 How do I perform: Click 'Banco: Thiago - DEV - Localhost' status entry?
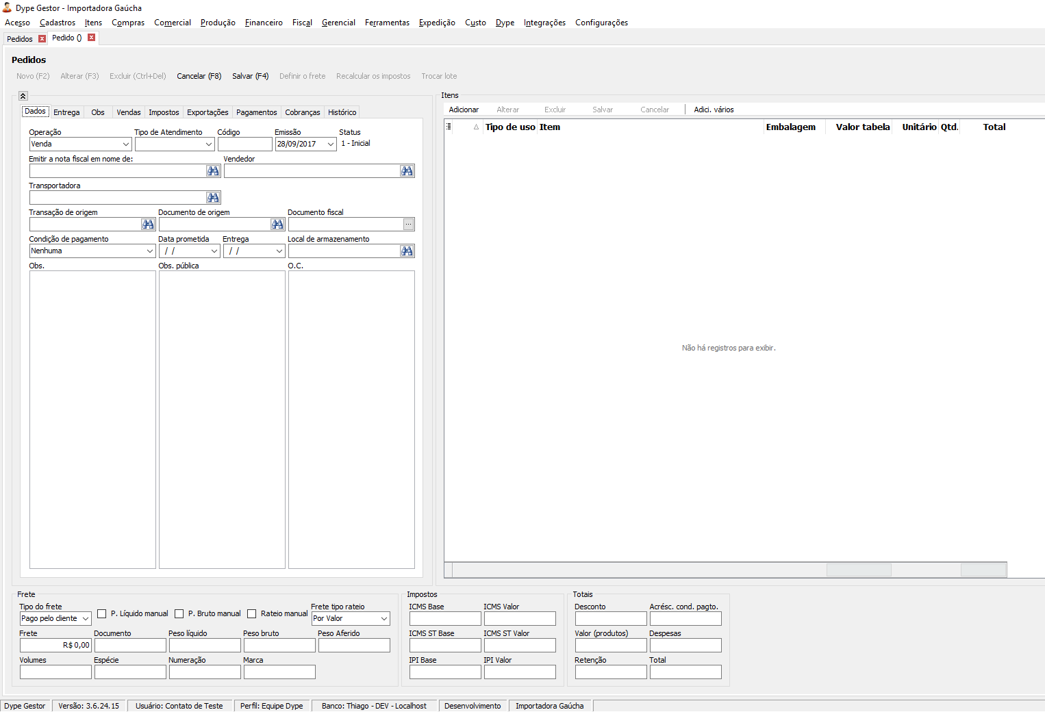[x=374, y=706]
